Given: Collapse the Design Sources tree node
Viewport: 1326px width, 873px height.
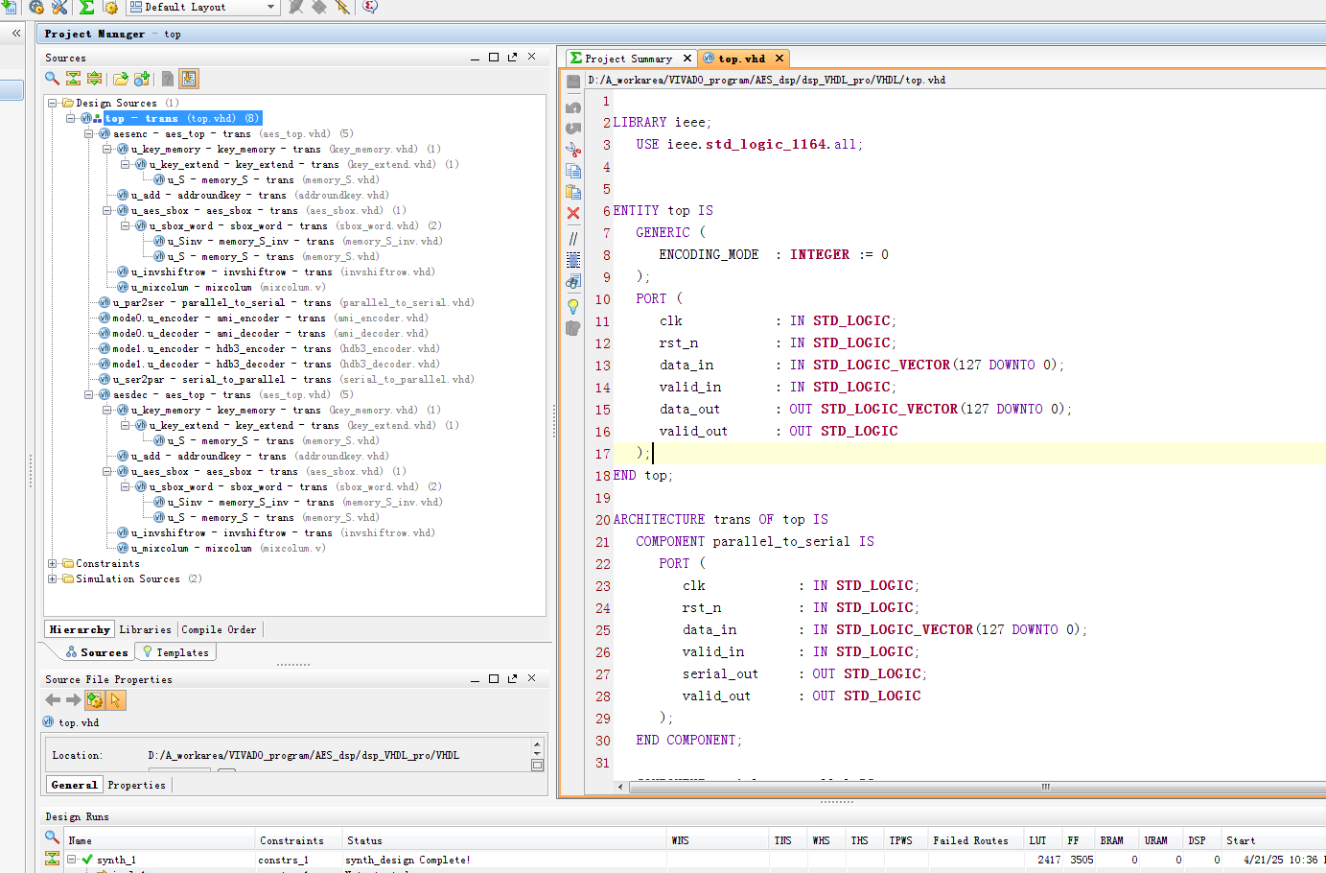Looking at the screenshot, I should (53, 103).
